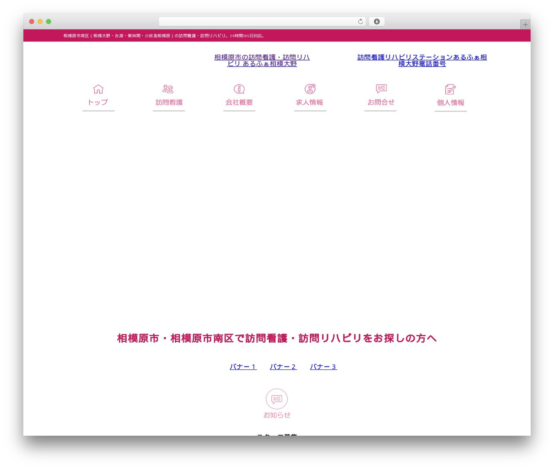Image resolution: width=554 pixels, height=469 pixels.
Task: Open the 求人情報 menu label
Action: pyautogui.click(x=309, y=103)
